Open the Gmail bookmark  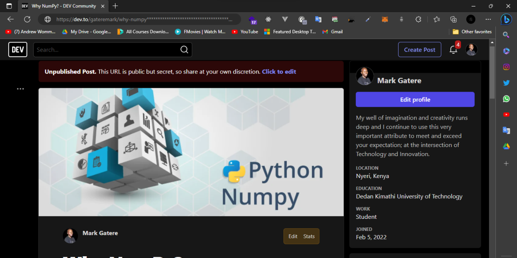coord(332,31)
